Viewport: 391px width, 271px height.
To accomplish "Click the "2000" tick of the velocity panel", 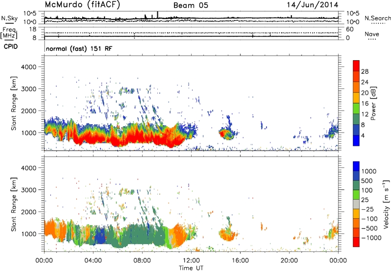I will click(29, 212).
